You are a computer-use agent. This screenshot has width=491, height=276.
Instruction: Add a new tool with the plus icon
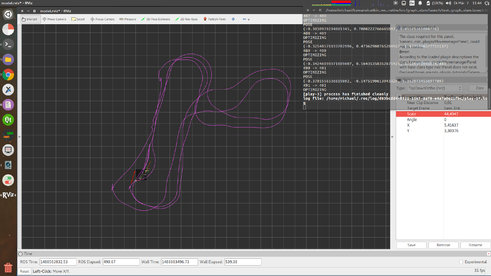(x=233, y=19)
